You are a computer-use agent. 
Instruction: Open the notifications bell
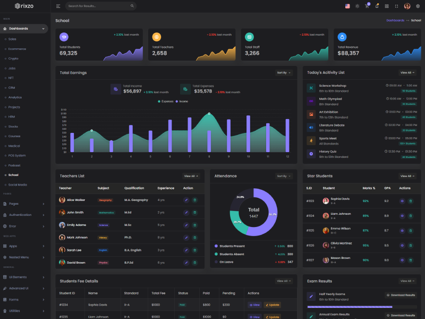(x=377, y=6)
